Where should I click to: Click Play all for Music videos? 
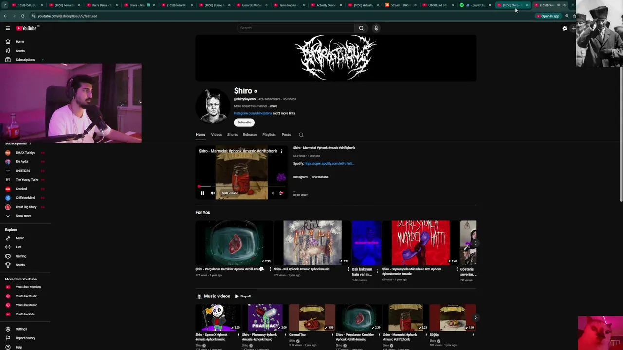242,297
